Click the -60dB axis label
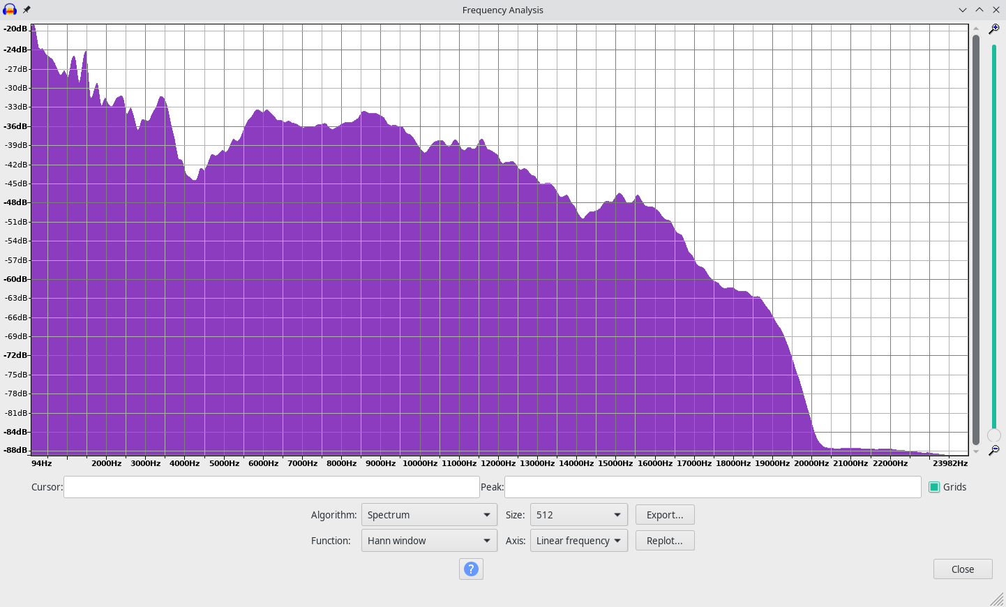This screenshot has width=1006, height=607. (x=15, y=279)
